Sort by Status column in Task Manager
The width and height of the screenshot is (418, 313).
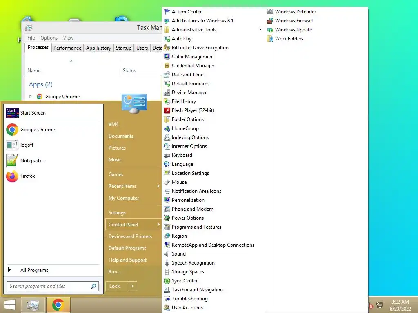[x=129, y=71]
